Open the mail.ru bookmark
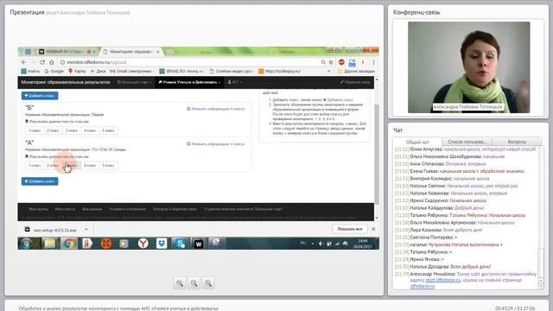The width and height of the screenshot is (553, 311). pos(30,71)
